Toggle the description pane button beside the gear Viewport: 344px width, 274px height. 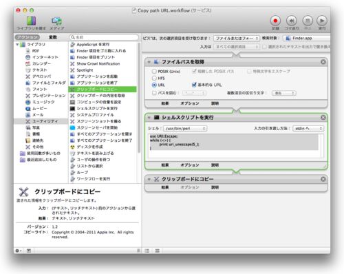29,251
